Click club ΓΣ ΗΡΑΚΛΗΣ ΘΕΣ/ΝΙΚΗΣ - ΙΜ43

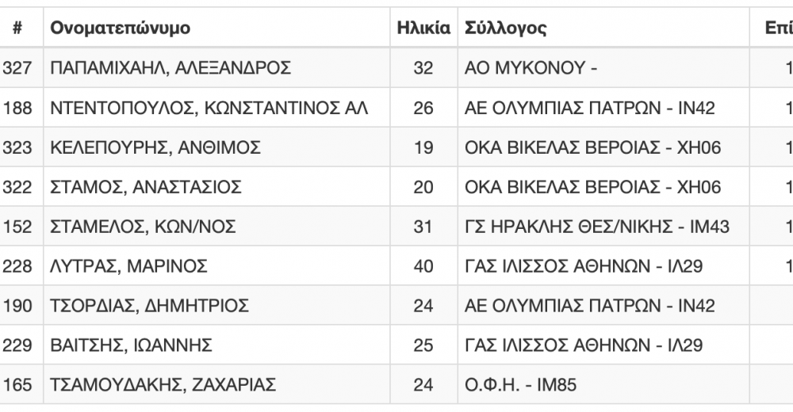[x=597, y=227]
